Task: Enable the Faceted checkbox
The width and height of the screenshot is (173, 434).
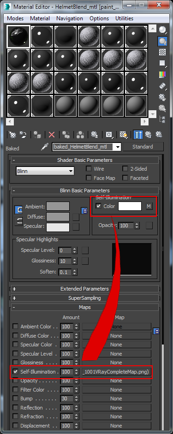Action: (125, 178)
